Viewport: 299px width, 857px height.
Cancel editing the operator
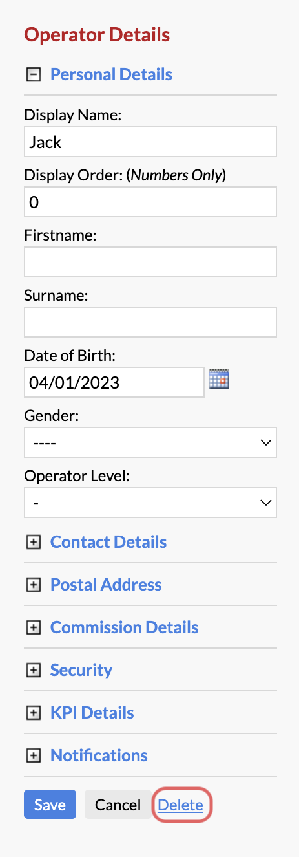click(x=118, y=805)
